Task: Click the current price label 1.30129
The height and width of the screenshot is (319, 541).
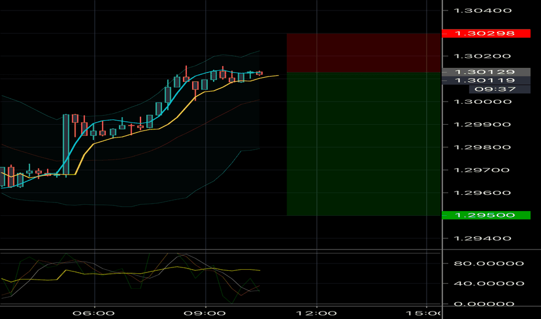Action: coord(486,72)
